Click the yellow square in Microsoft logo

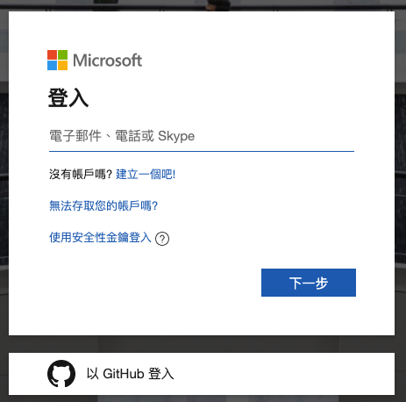62,65
